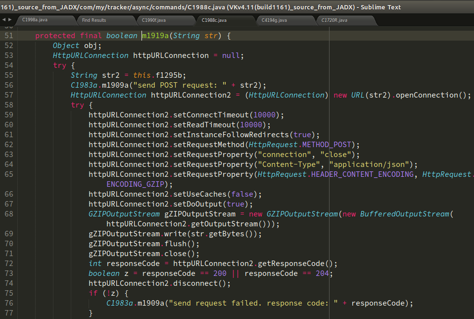
Task: Click line number 51 in the gutter
Action: (9, 36)
